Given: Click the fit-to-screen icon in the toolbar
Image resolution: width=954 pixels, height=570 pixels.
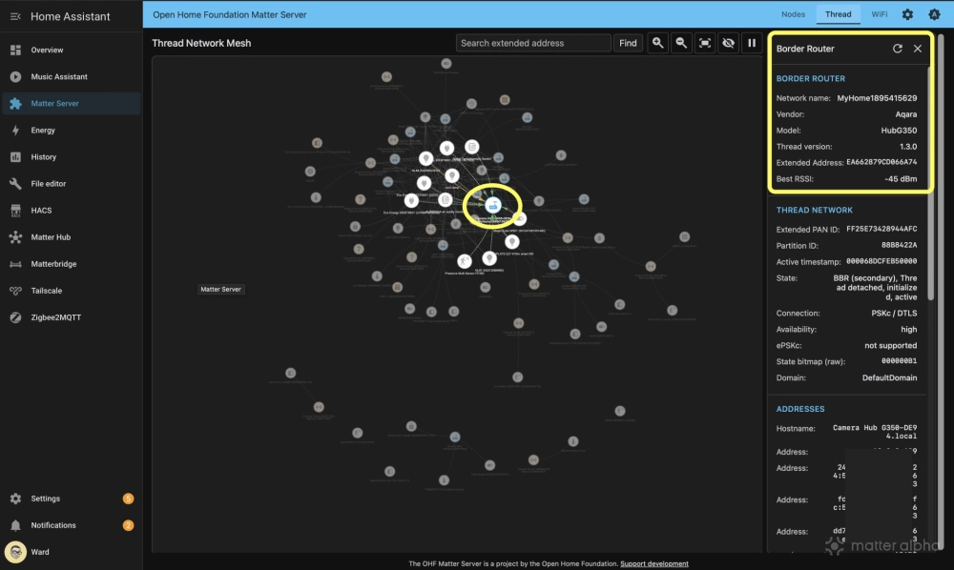Looking at the screenshot, I should coord(707,43).
